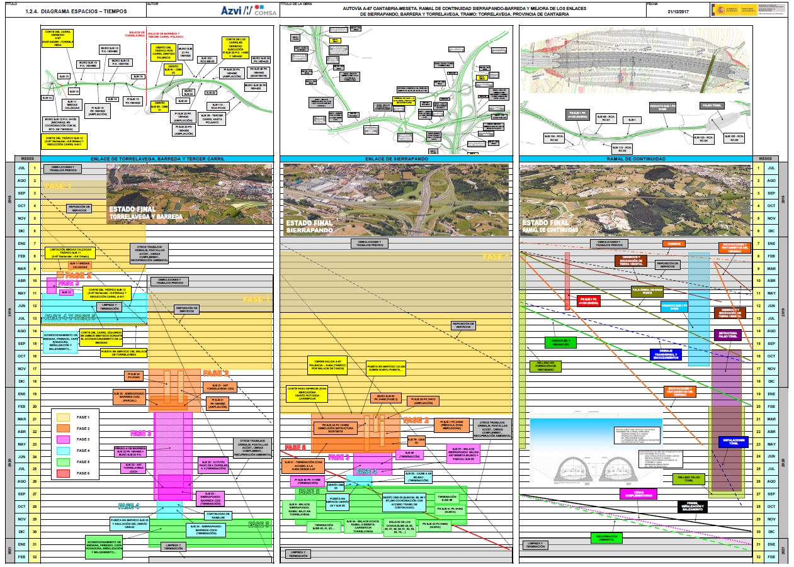Select the 'RAMAL DE CONTINUIDAD' column header
This screenshot has width=794, height=567.
click(636, 159)
